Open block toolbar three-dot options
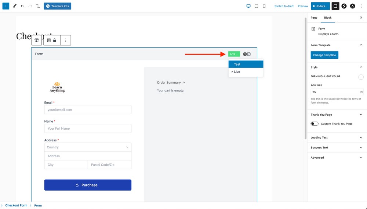This screenshot has width=367, height=209. tap(66, 40)
